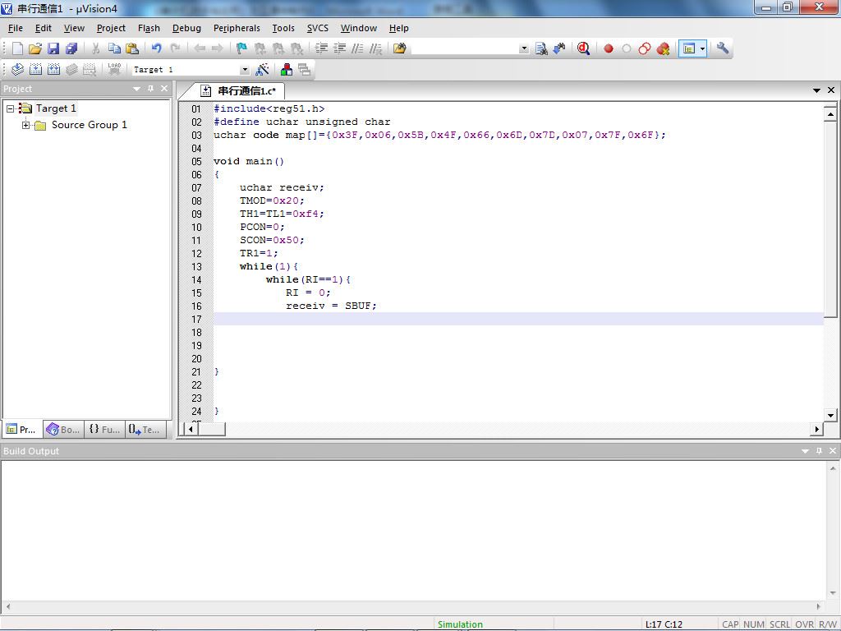Rebuild all target files
Image resolution: width=841 pixels, height=631 pixels.
(x=53, y=69)
